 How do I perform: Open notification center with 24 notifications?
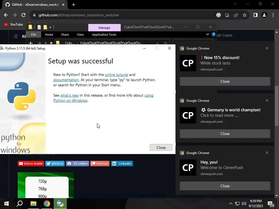tap(271, 204)
